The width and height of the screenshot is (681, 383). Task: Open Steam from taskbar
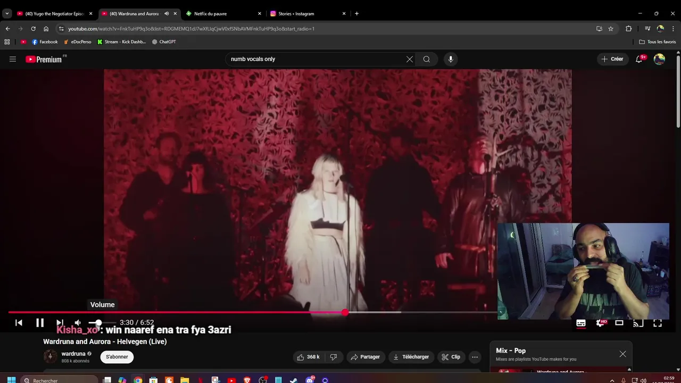293,380
